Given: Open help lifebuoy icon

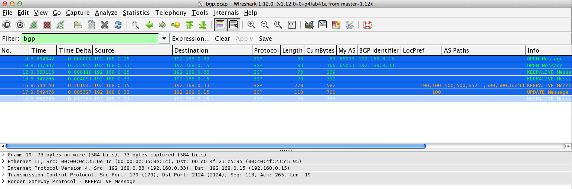Looking at the screenshot, I should coord(367,25).
